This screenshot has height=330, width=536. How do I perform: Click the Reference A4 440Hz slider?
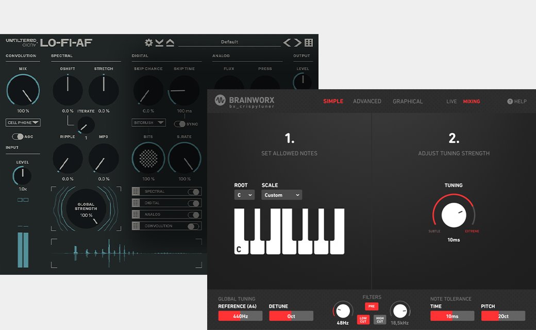click(240, 316)
